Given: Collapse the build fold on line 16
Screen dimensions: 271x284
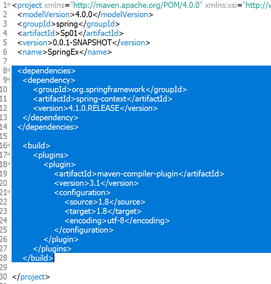Looking at the screenshot, I should pyautogui.click(x=9, y=145).
